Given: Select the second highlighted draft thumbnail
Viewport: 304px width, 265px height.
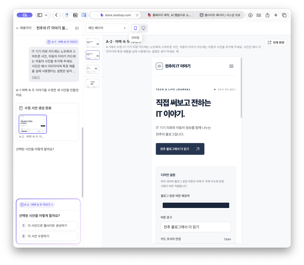Looking at the screenshot, I should click(x=93, y=55).
